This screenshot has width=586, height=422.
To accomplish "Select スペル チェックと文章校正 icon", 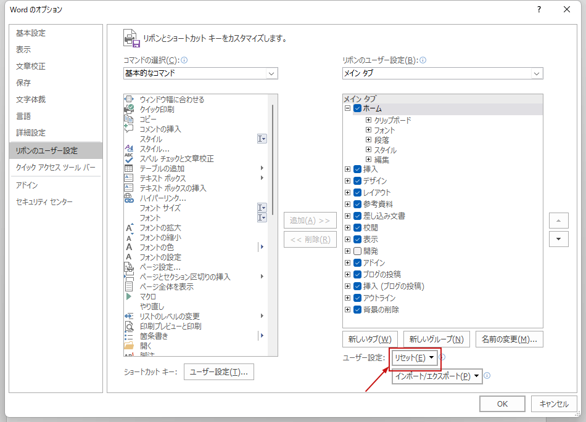I will [x=128, y=158].
